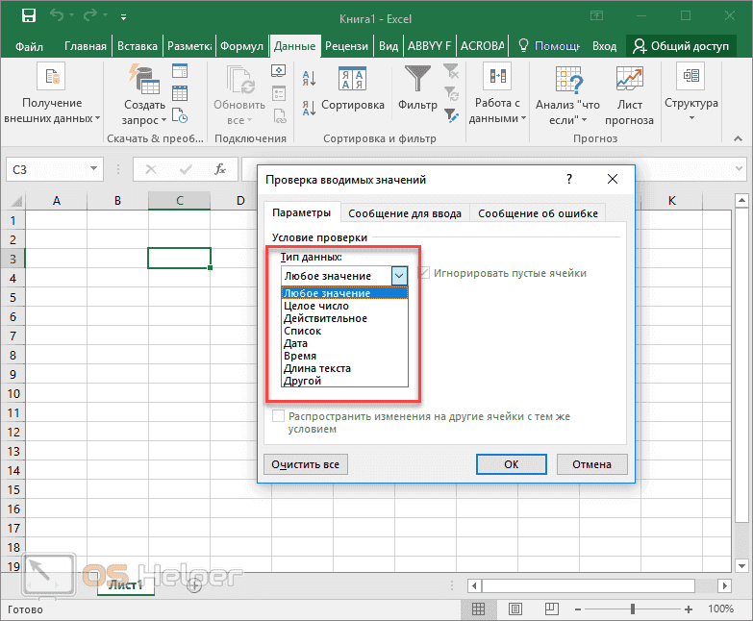Click the insert function fx icon
Screen dimensions: 753x621
click(220, 169)
